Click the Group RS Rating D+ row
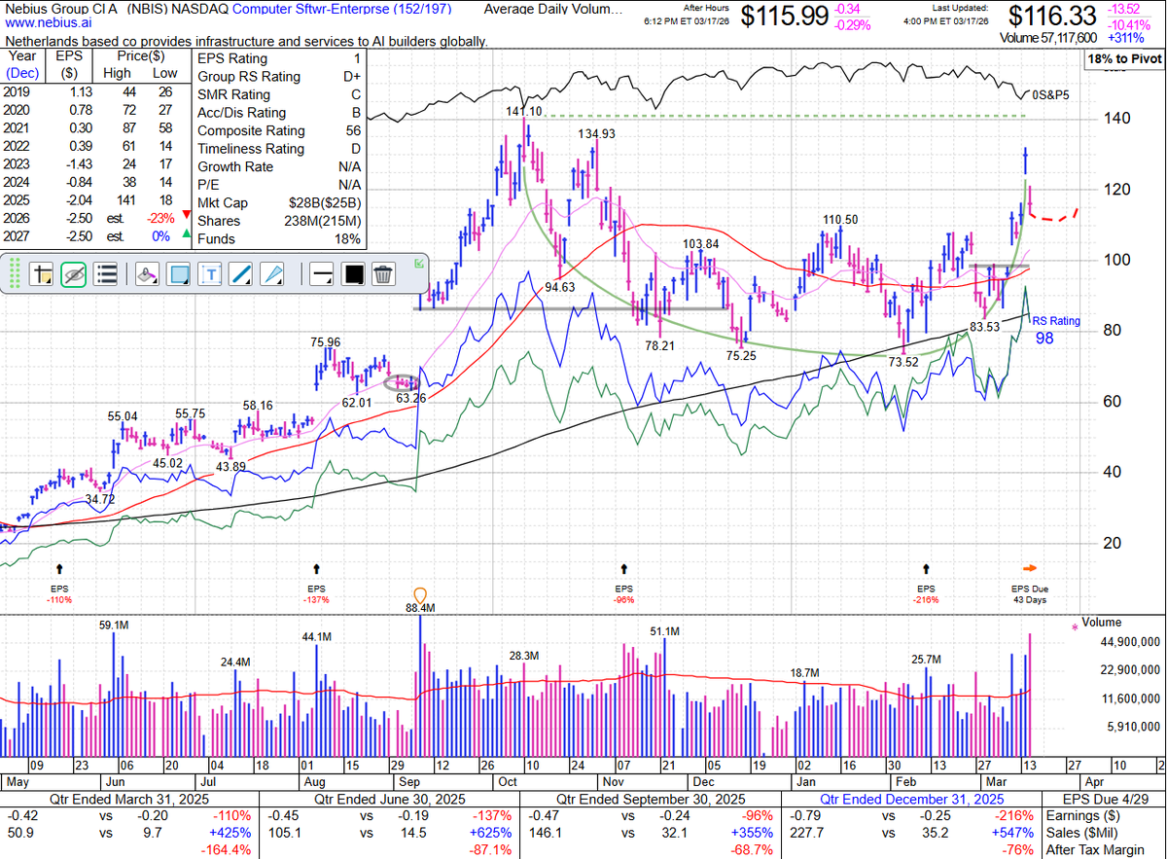Screen dimensions: 1167x859 tap(278, 76)
